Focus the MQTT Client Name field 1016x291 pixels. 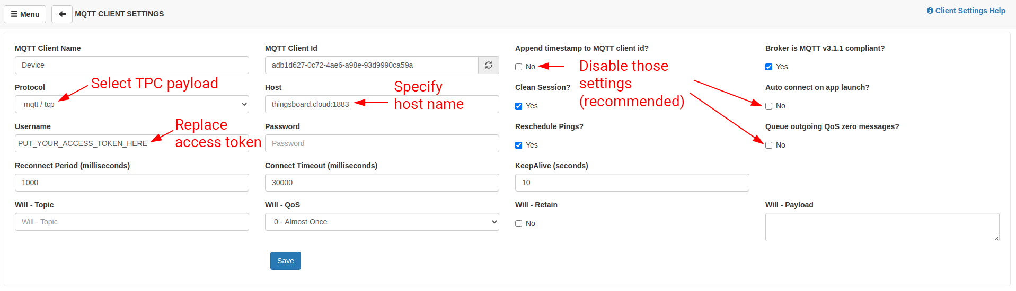click(131, 65)
